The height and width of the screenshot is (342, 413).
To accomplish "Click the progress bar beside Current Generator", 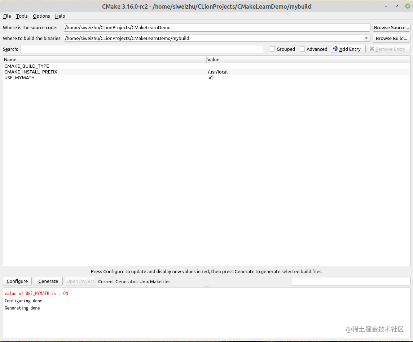I will coord(351,281).
